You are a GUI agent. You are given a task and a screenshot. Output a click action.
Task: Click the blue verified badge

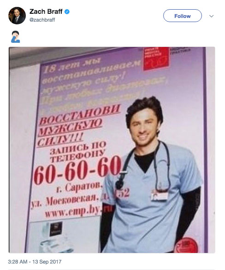coord(67,11)
